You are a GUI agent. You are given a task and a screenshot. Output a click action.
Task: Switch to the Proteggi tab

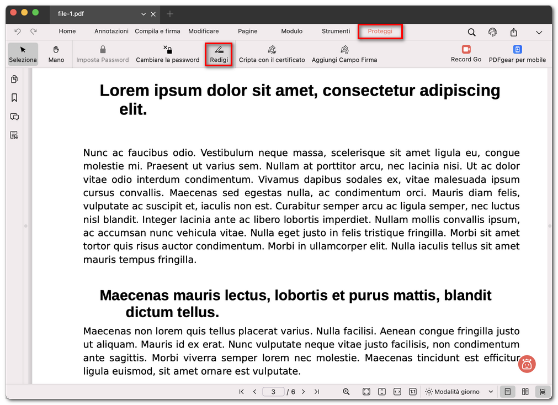click(380, 31)
